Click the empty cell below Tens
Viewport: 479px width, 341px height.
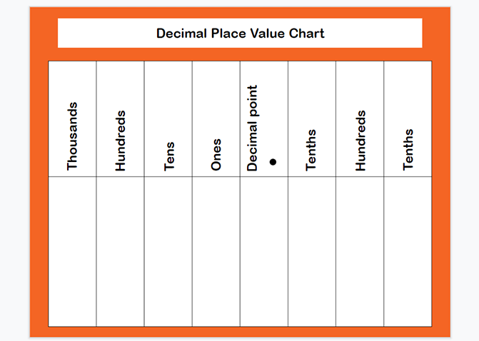pos(168,251)
